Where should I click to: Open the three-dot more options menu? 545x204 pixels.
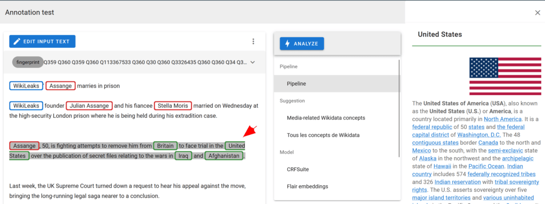click(253, 41)
